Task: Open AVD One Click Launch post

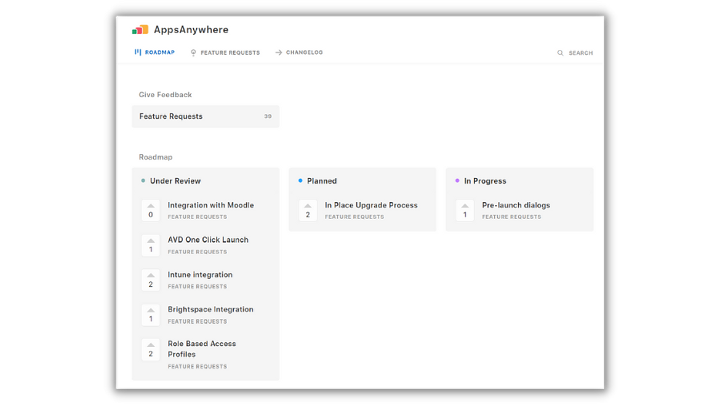Action: click(x=208, y=239)
